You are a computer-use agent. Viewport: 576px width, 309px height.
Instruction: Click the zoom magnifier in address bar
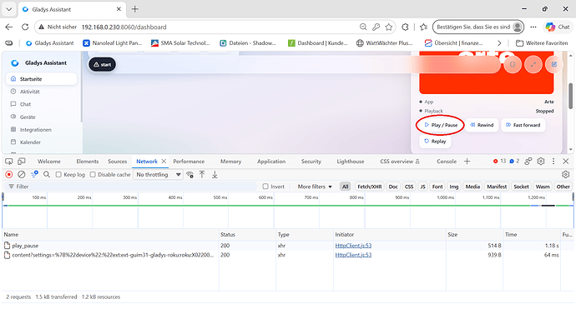(x=363, y=27)
